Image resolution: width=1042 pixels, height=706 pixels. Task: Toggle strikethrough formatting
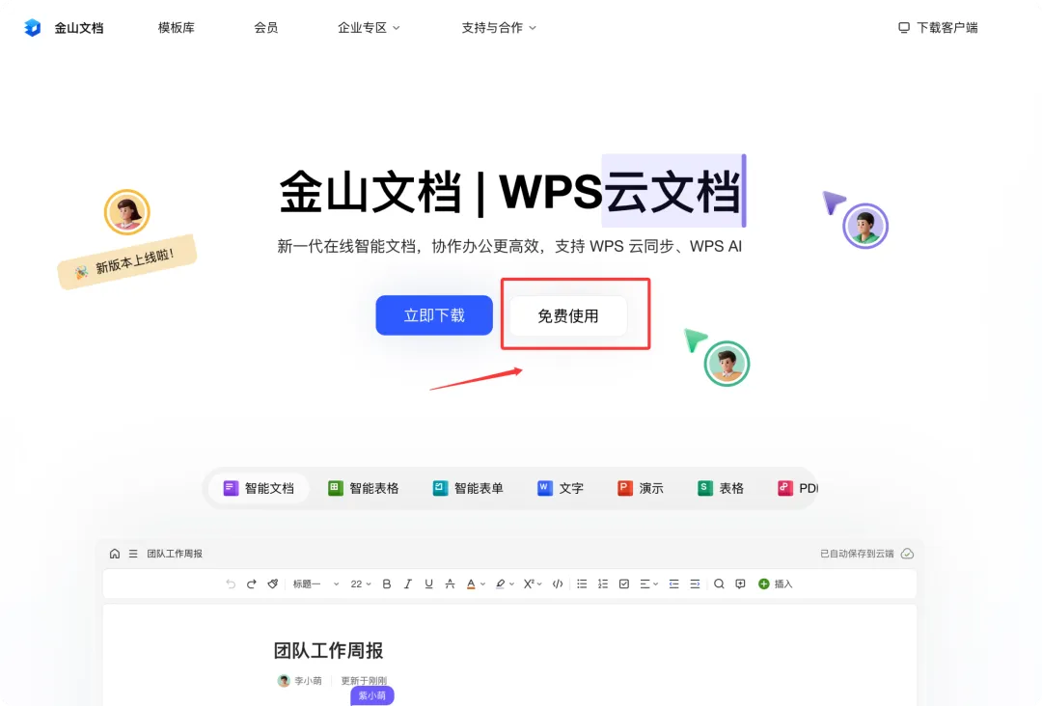pyautogui.click(x=450, y=584)
